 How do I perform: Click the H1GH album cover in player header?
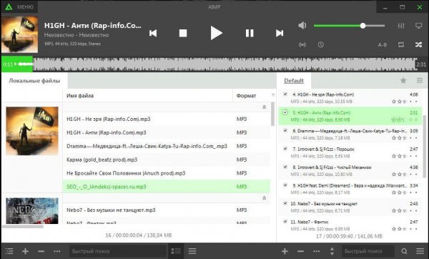[x=20, y=34]
